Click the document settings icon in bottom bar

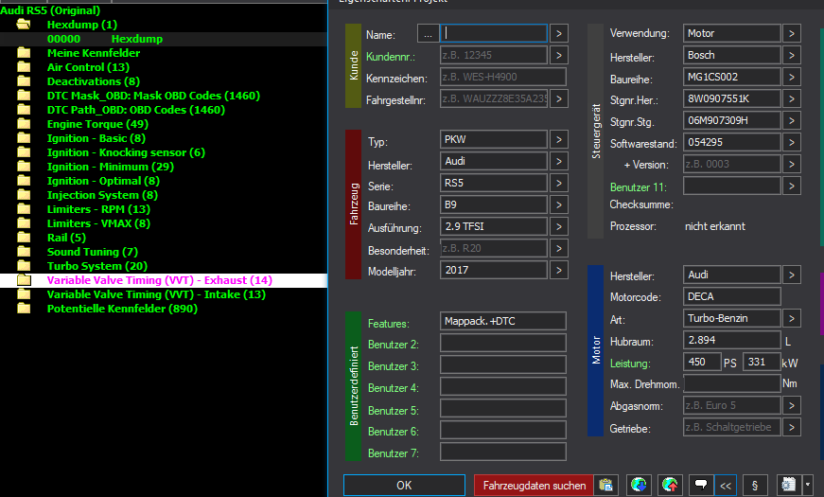pyautogui.click(x=787, y=486)
